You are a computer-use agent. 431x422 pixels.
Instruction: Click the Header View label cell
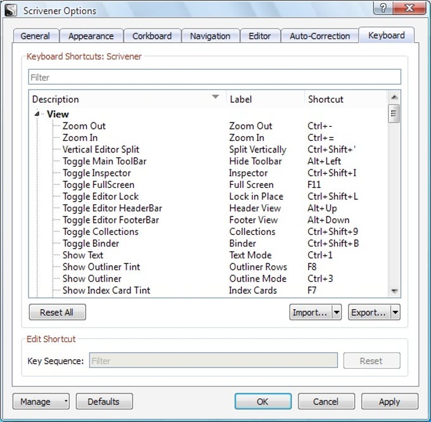[255, 208]
